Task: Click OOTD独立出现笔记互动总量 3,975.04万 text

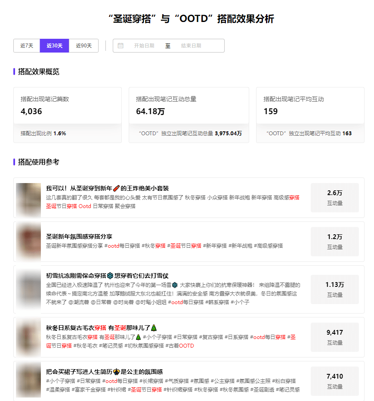Action: (x=190, y=134)
